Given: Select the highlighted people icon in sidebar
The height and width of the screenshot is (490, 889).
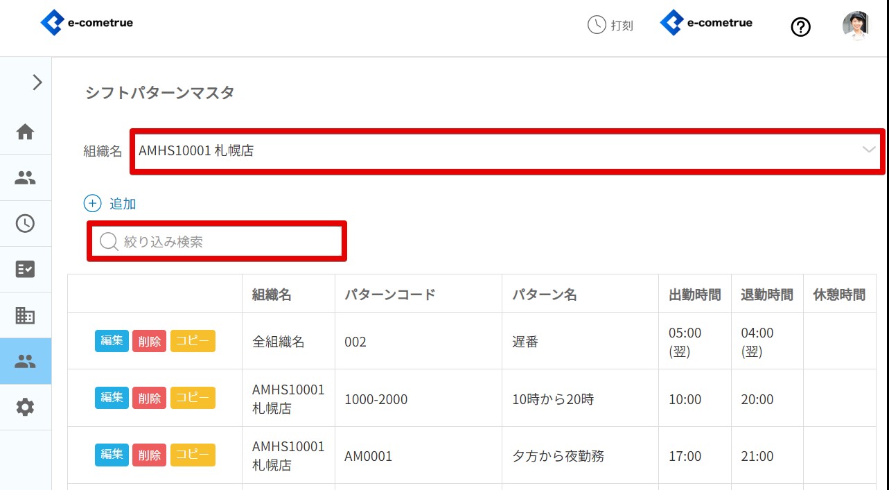Looking at the screenshot, I should [25, 361].
